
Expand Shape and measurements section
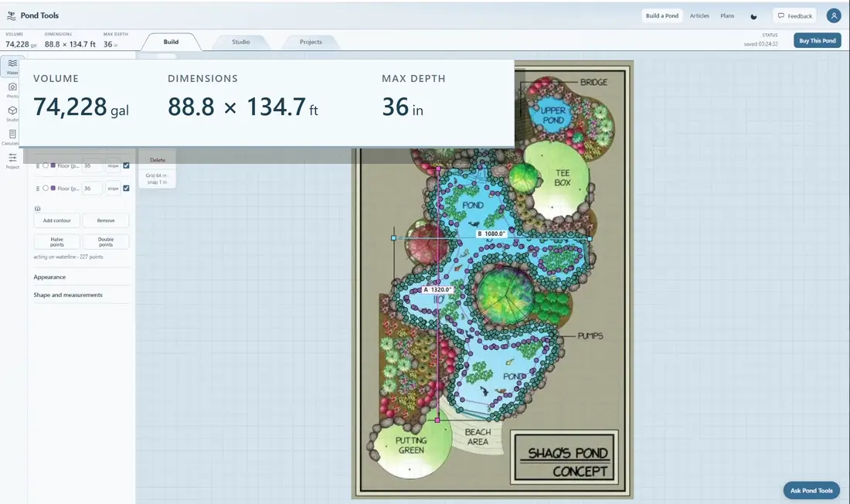pos(81,295)
